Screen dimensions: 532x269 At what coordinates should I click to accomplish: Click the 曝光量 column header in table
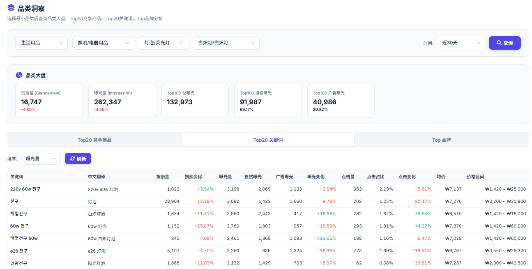226,177
